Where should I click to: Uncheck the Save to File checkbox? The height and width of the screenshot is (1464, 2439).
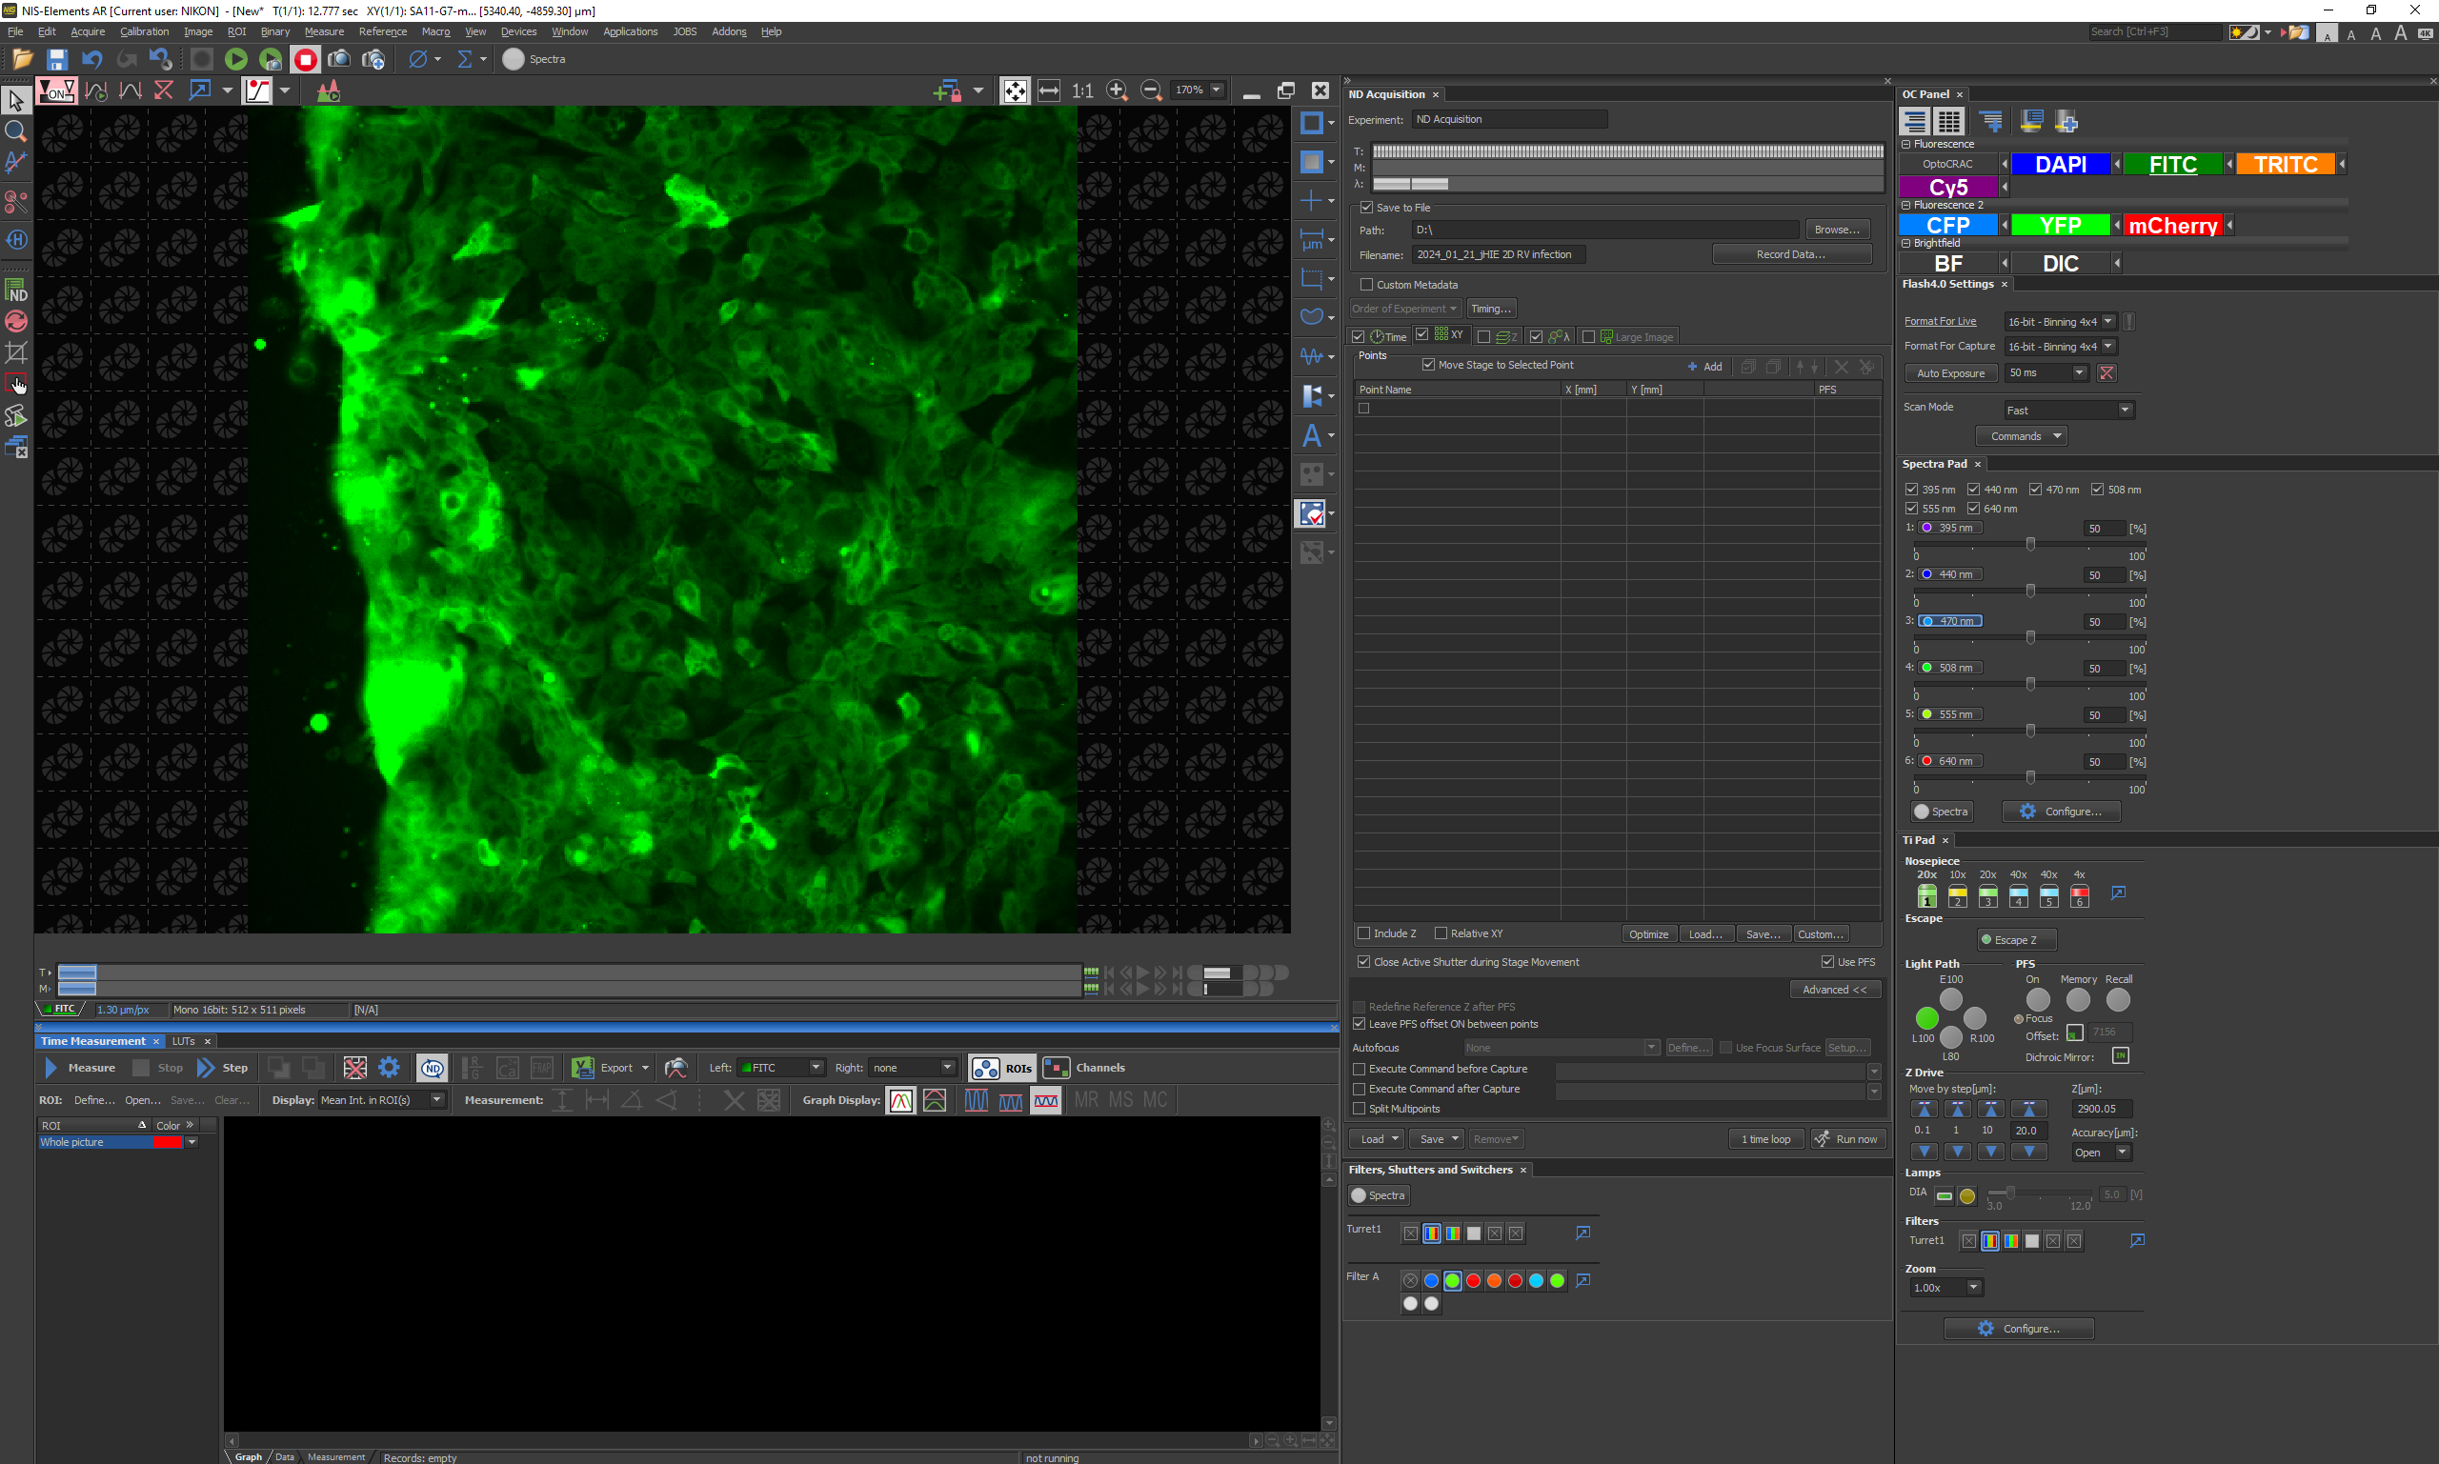[x=1366, y=208]
